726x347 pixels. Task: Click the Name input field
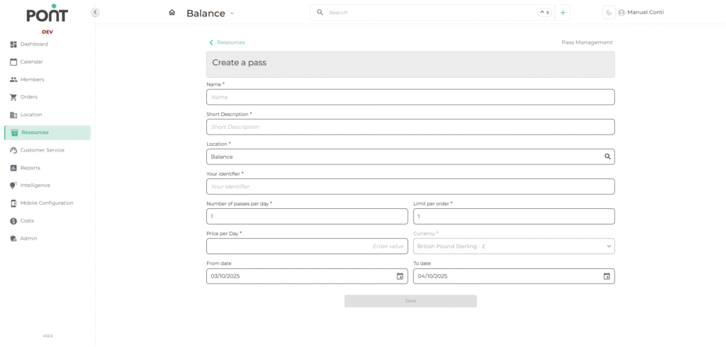click(x=410, y=97)
